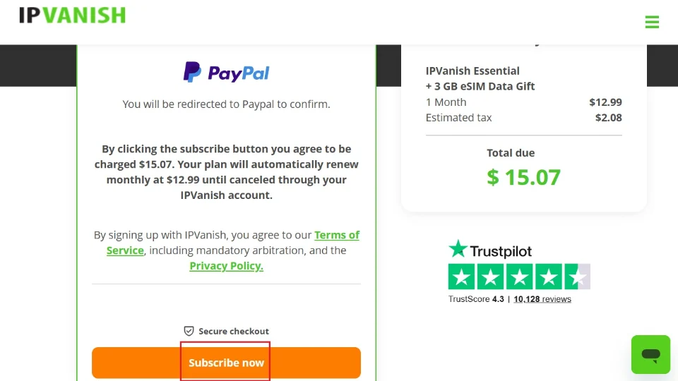The width and height of the screenshot is (678, 381).
Task: Click the Total due label
Action: point(511,152)
